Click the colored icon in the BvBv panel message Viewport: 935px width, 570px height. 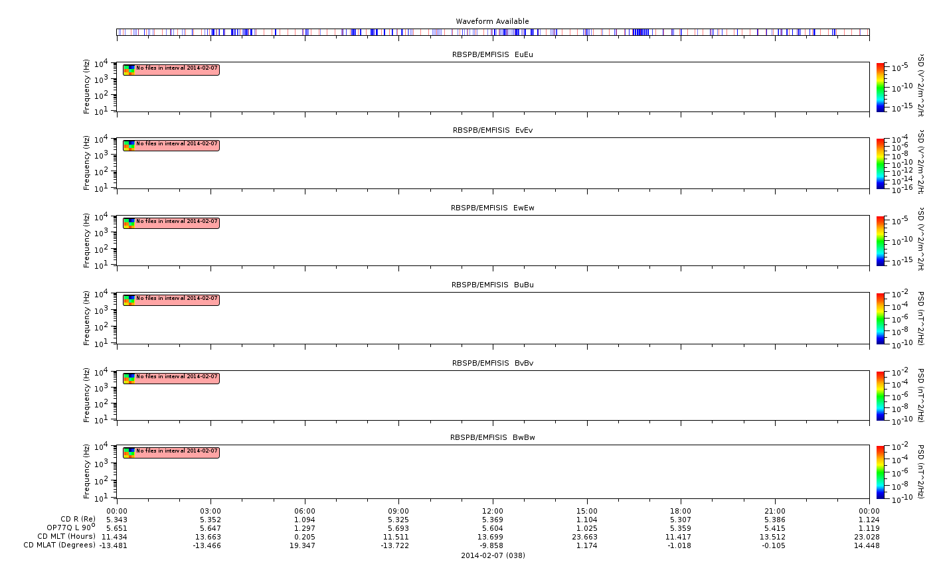coord(129,378)
